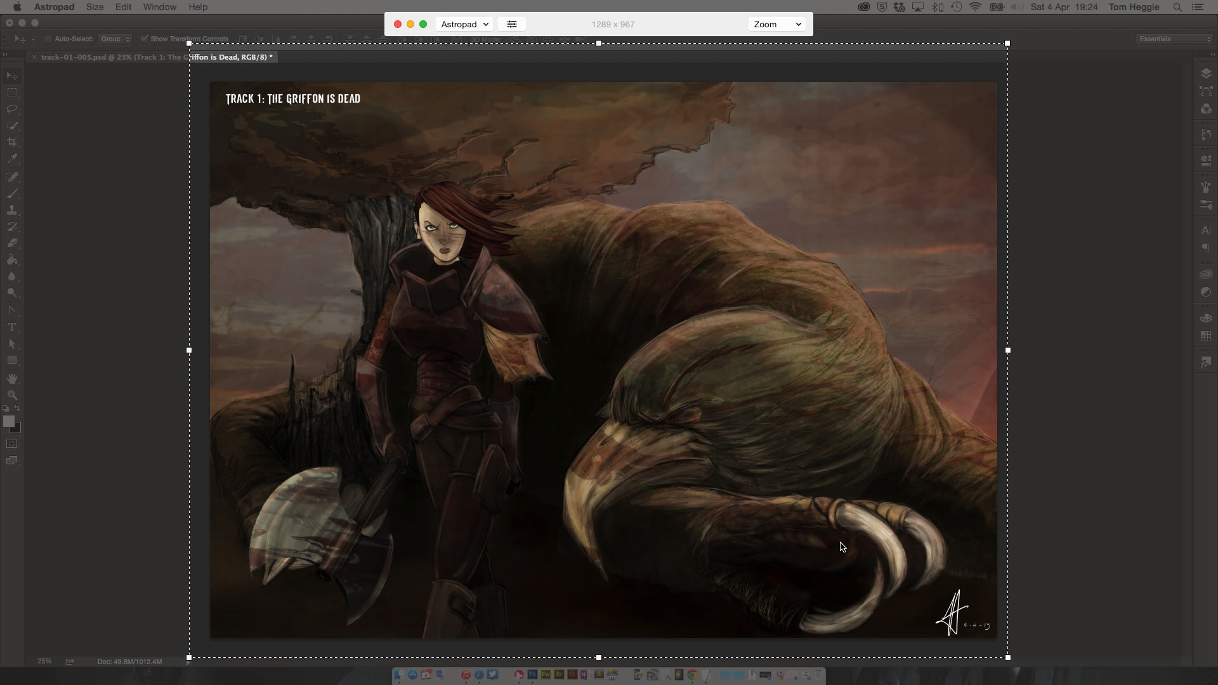Open Astropad settings sliders button
Screen dimensions: 1218x685
click(512, 24)
